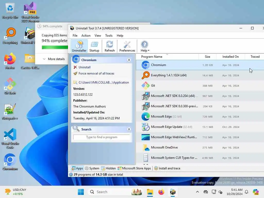Show hidden tray icons chevron
The image size is (264, 198).
pos(197,192)
